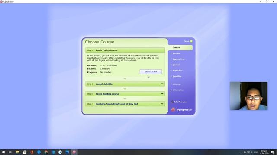277x155 pixels.
Task: Click the Choose Course heading
Action: (100, 42)
